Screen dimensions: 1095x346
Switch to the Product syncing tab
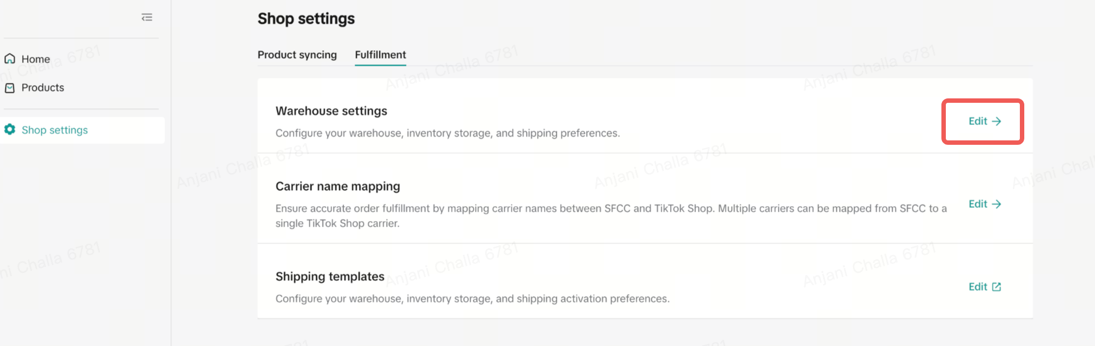297,55
